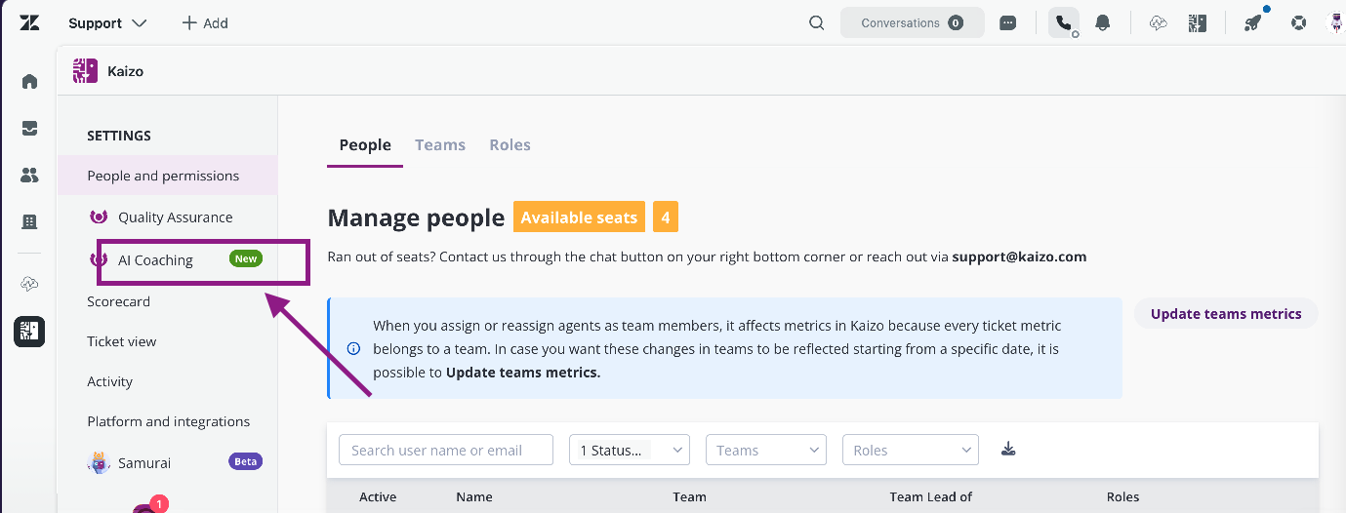The width and height of the screenshot is (1346, 513).
Task: Open the user profile avatar
Action: (x=1336, y=22)
